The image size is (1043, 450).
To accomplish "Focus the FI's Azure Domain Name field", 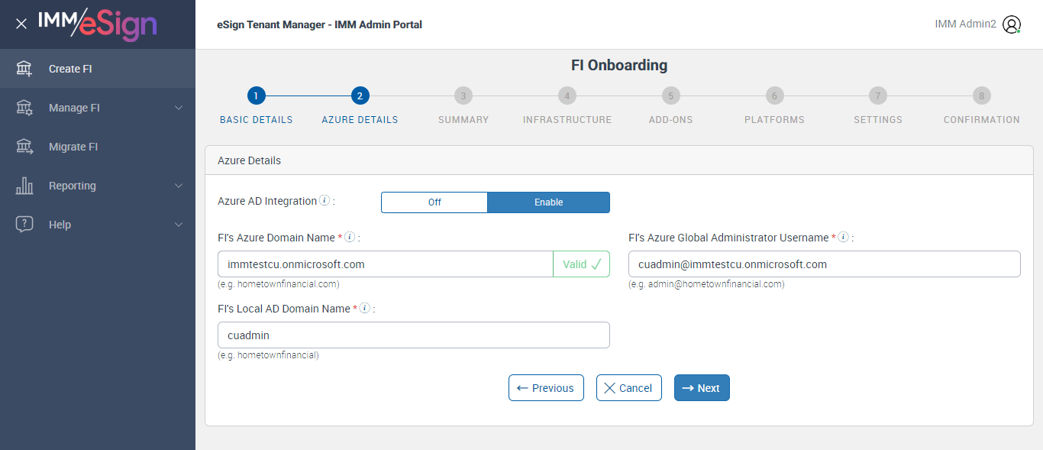I will [x=386, y=264].
